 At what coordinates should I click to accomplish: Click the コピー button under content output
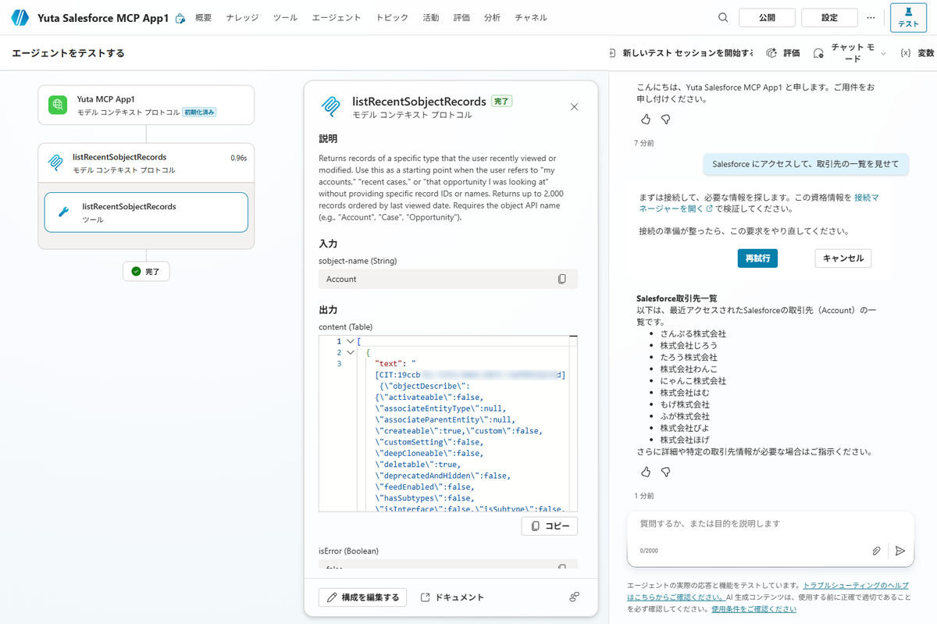[x=550, y=526]
